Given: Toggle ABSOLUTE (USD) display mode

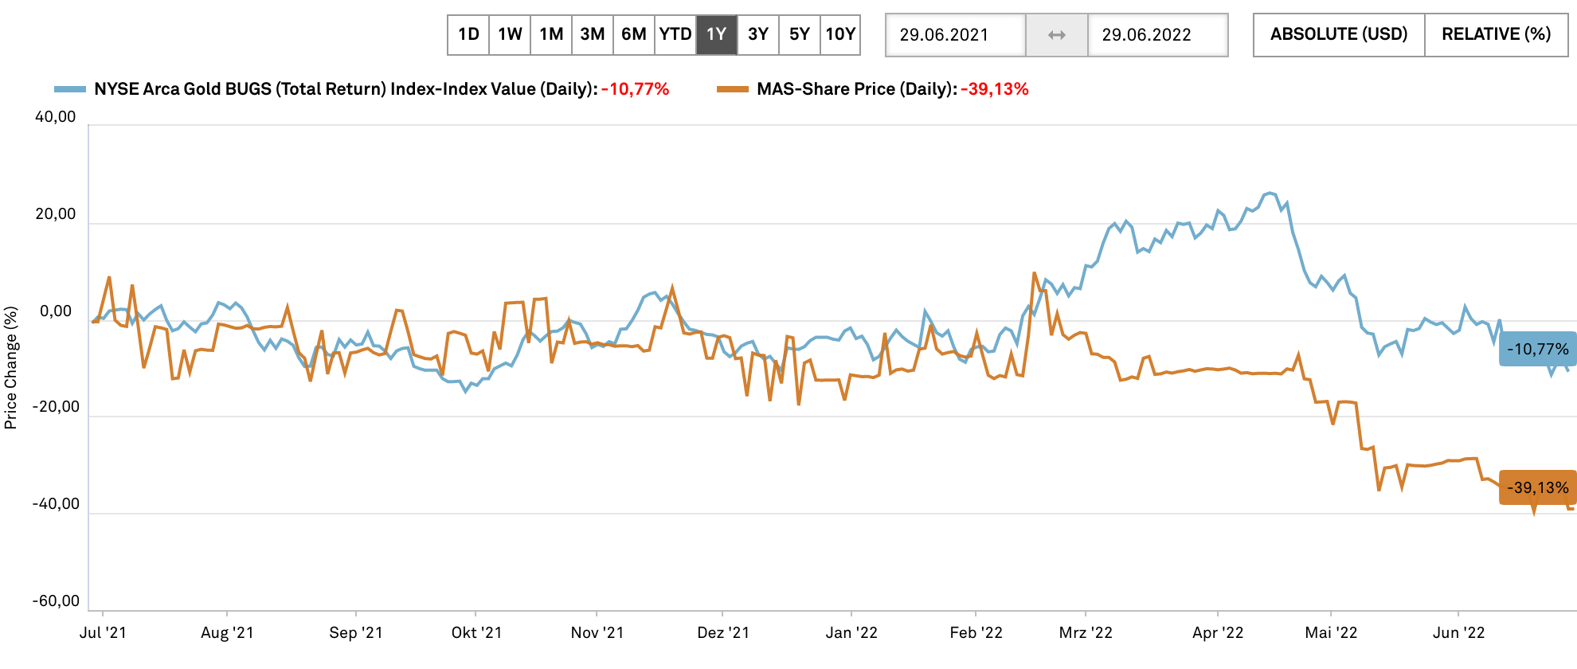Looking at the screenshot, I should (x=1339, y=35).
